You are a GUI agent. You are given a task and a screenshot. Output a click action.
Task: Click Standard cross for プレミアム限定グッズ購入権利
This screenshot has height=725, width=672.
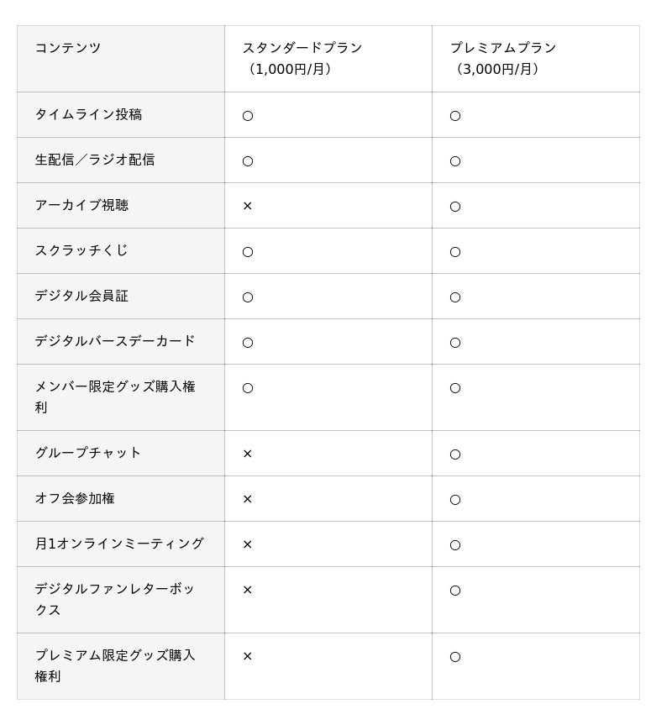[x=248, y=656]
